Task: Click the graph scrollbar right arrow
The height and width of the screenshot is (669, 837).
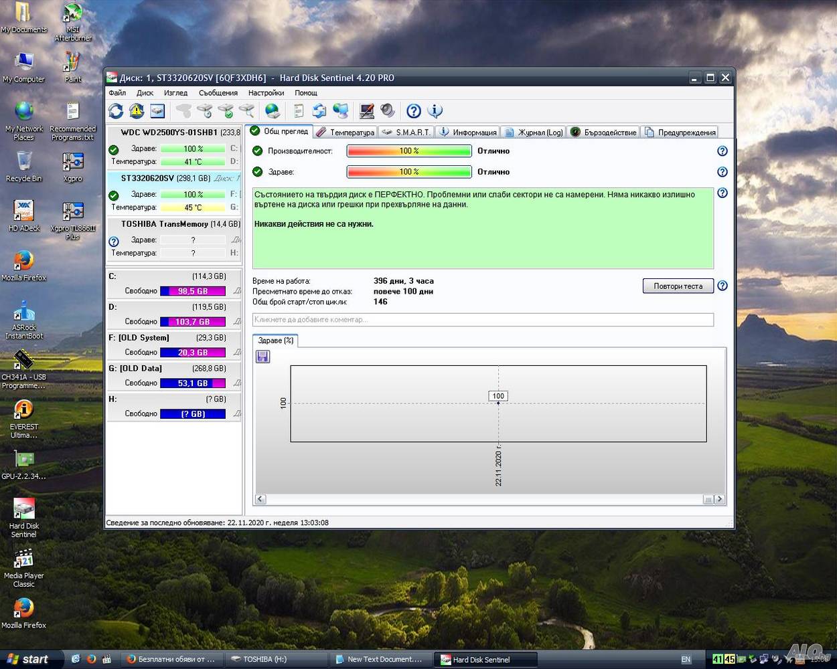Action: 720,499
